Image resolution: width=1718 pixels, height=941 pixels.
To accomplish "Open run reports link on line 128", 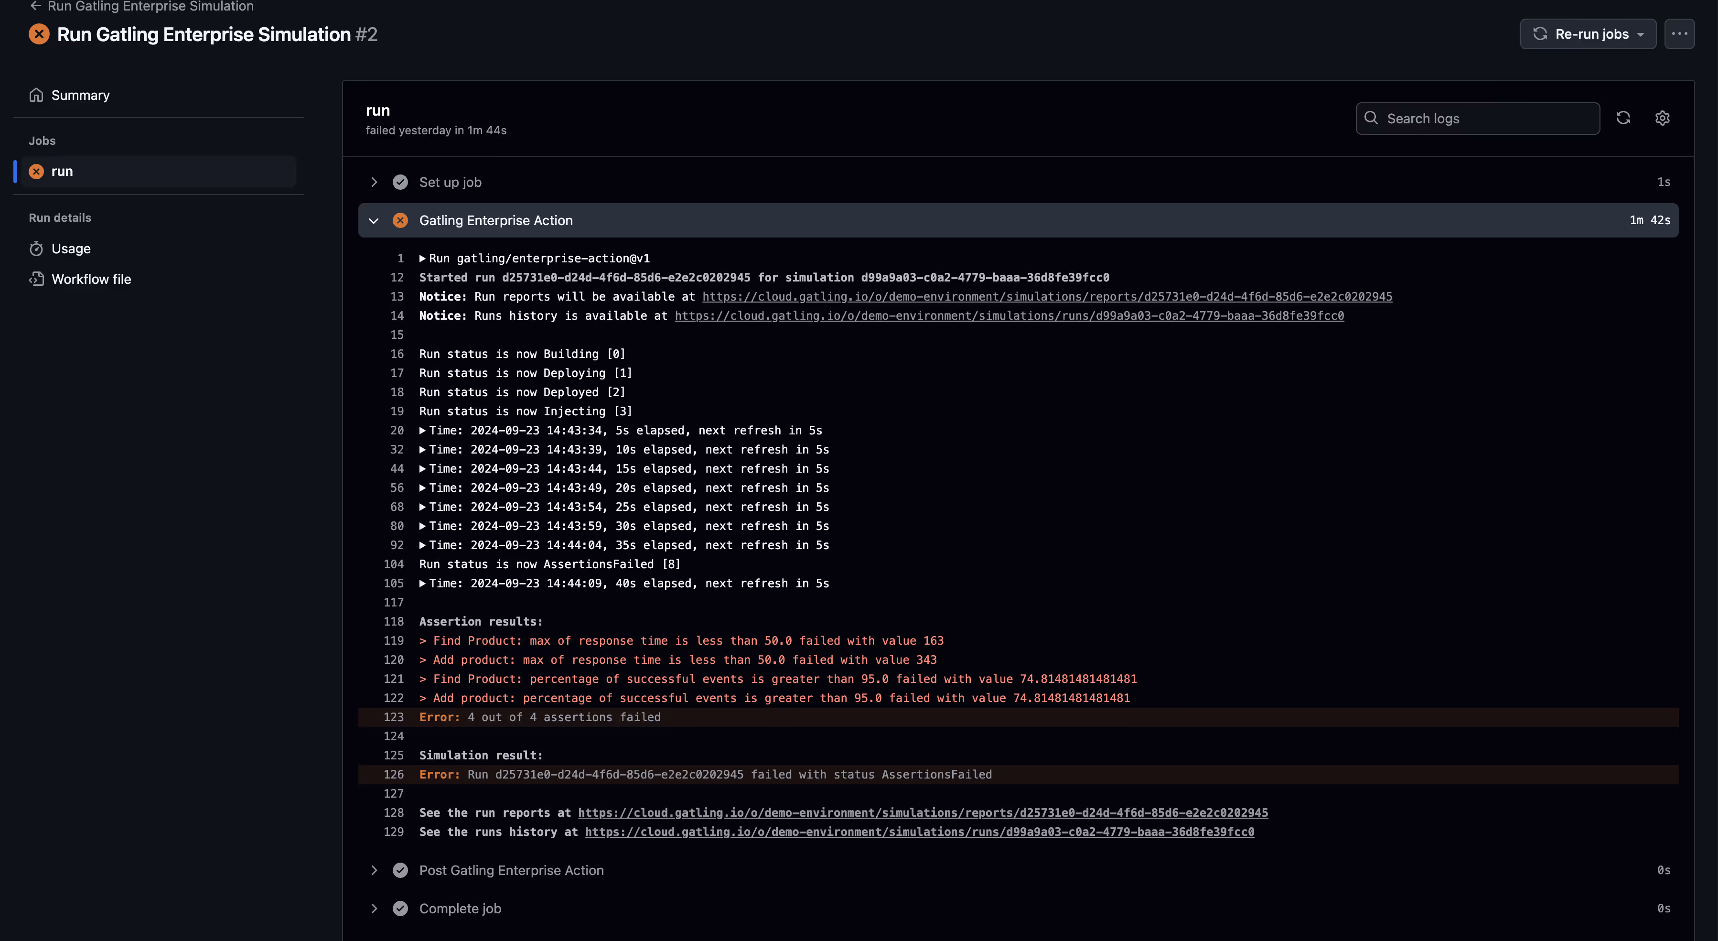I will pyautogui.click(x=923, y=813).
